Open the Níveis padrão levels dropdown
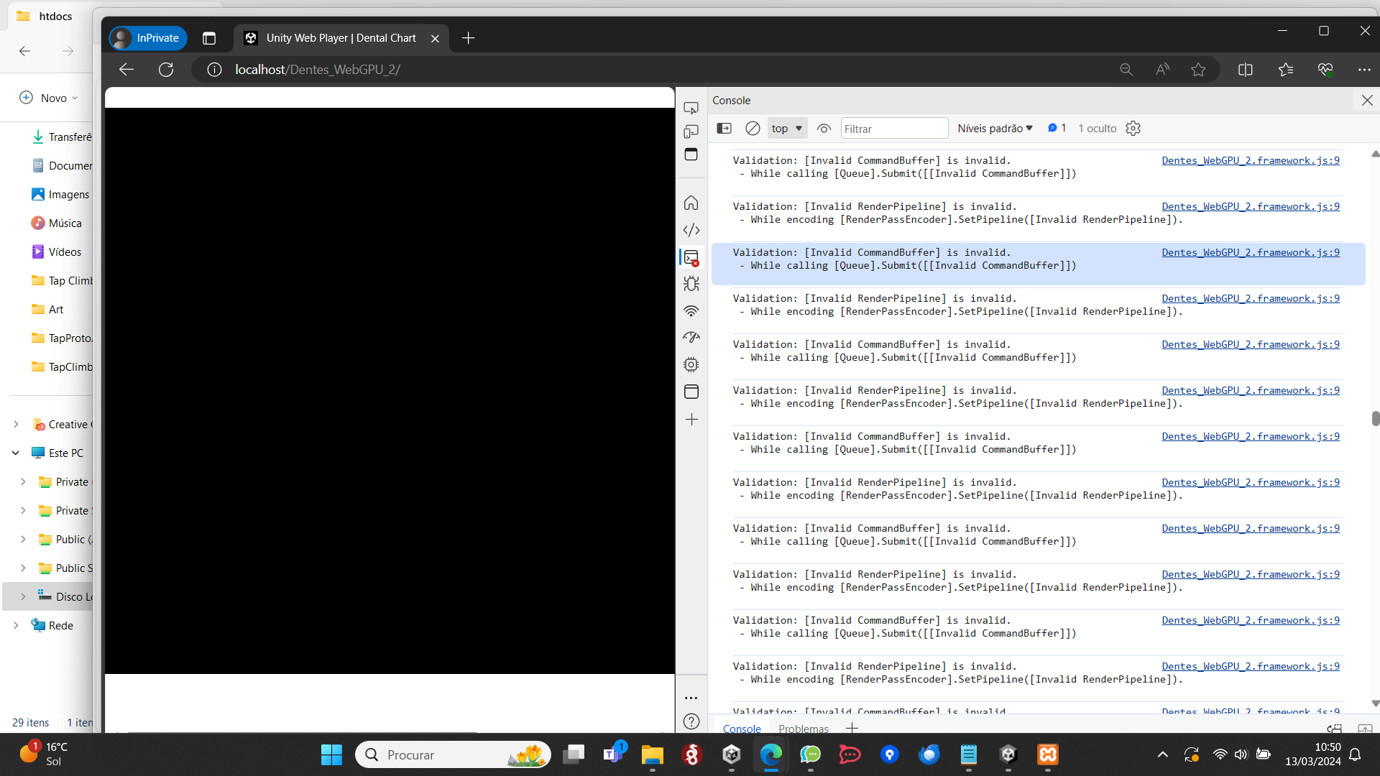The image size is (1380, 776). 995,129
